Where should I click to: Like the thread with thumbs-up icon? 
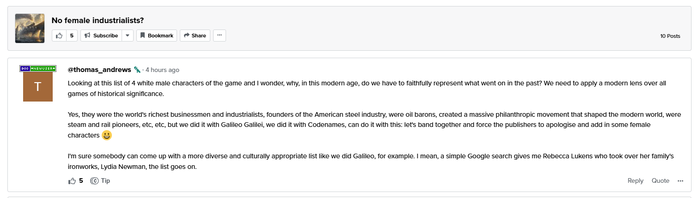tap(59, 36)
